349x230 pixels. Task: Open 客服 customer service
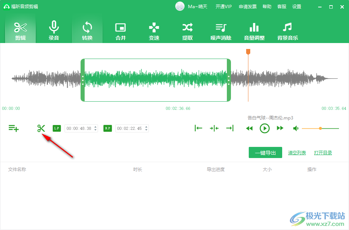(282, 7)
